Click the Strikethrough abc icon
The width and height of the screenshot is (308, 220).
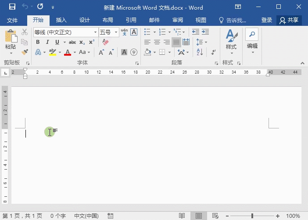(x=72, y=42)
